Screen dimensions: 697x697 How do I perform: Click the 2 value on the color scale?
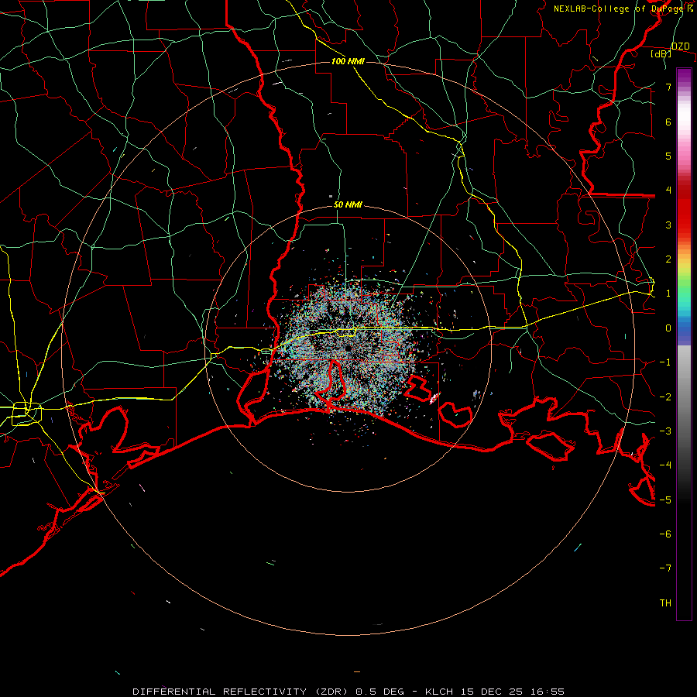(668, 259)
